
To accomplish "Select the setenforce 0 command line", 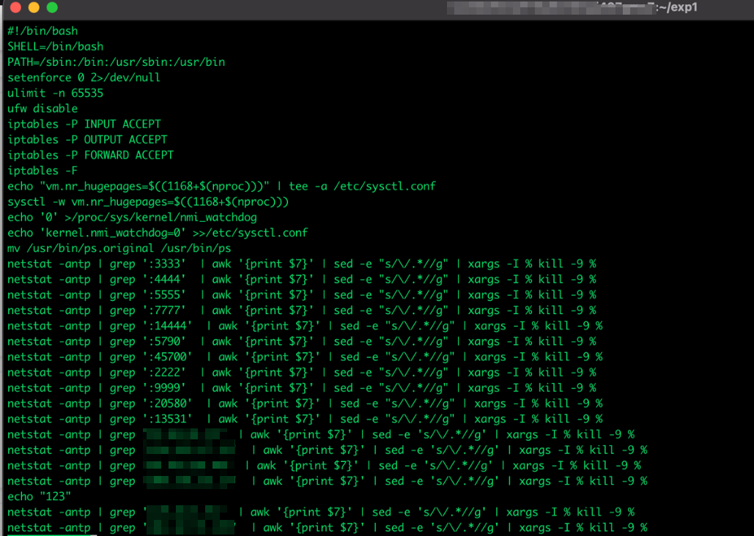I will click(x=84, y=78).
